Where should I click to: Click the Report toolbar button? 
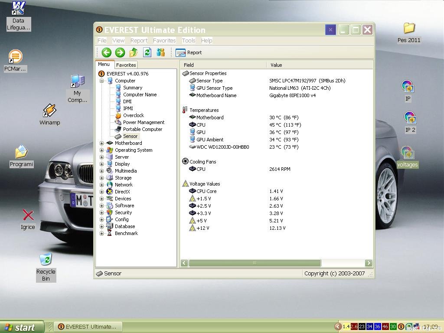(x=189, y=52)
